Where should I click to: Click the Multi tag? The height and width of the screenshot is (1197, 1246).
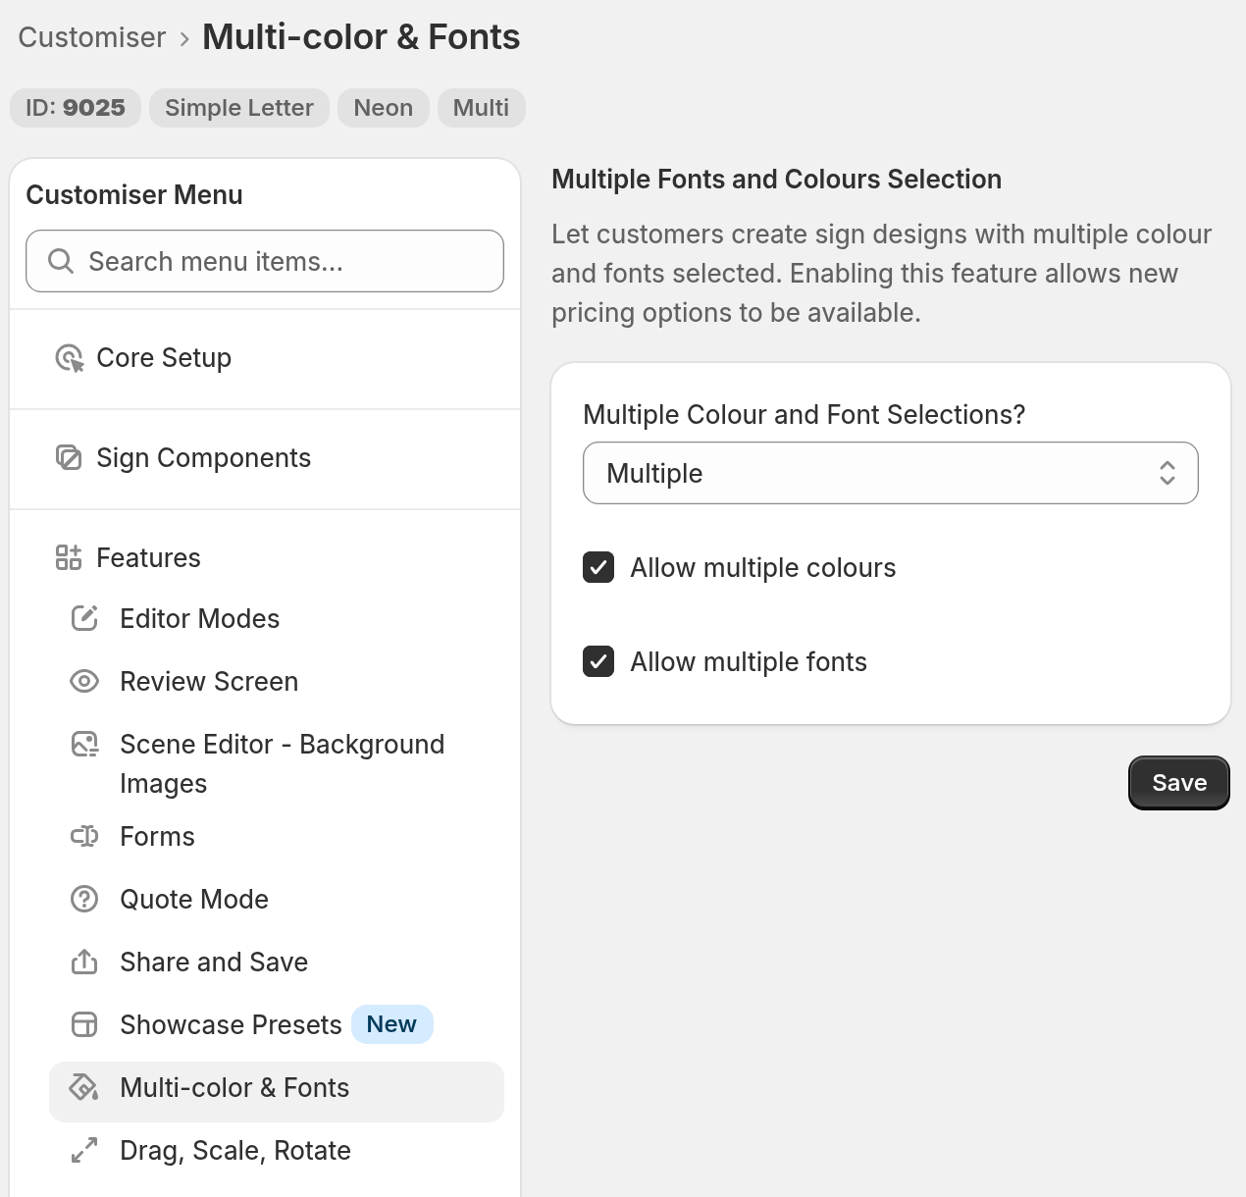click(x=481, y=108)
